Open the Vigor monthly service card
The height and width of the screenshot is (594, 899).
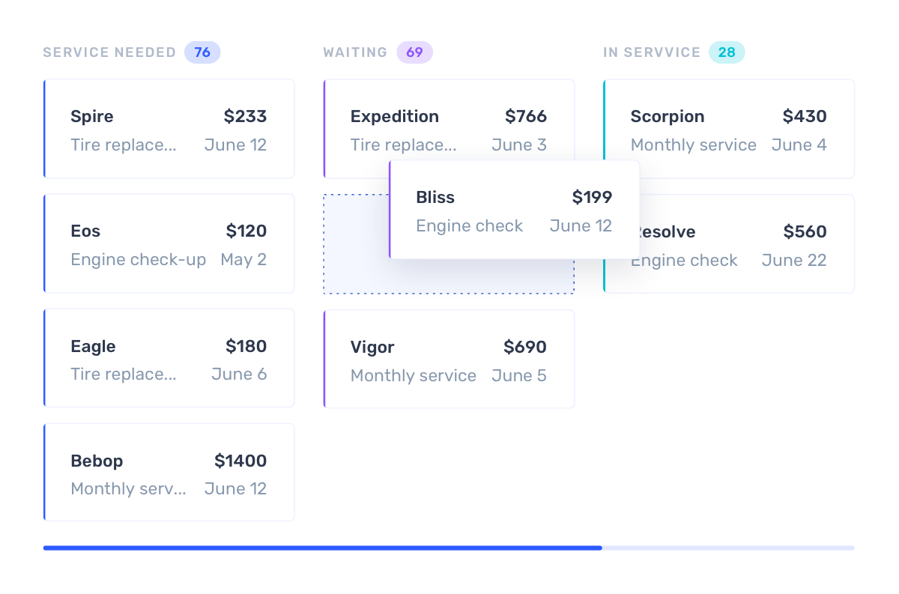pos(449,360)
